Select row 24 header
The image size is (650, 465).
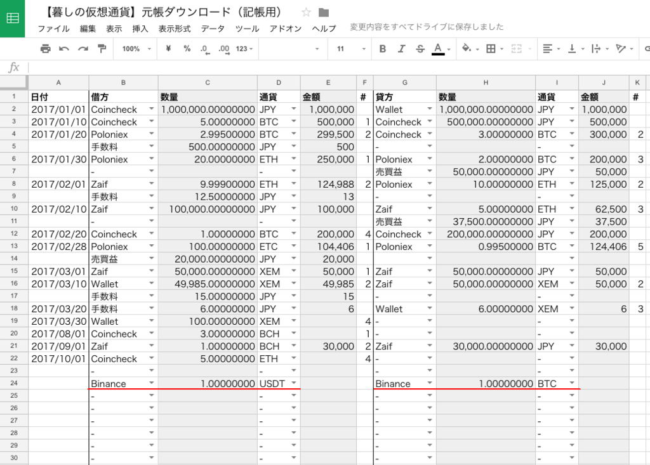14,383
